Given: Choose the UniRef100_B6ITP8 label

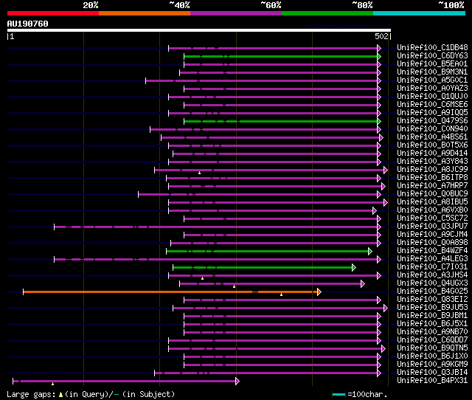Looking at the screenshot, I should point(432,178).
